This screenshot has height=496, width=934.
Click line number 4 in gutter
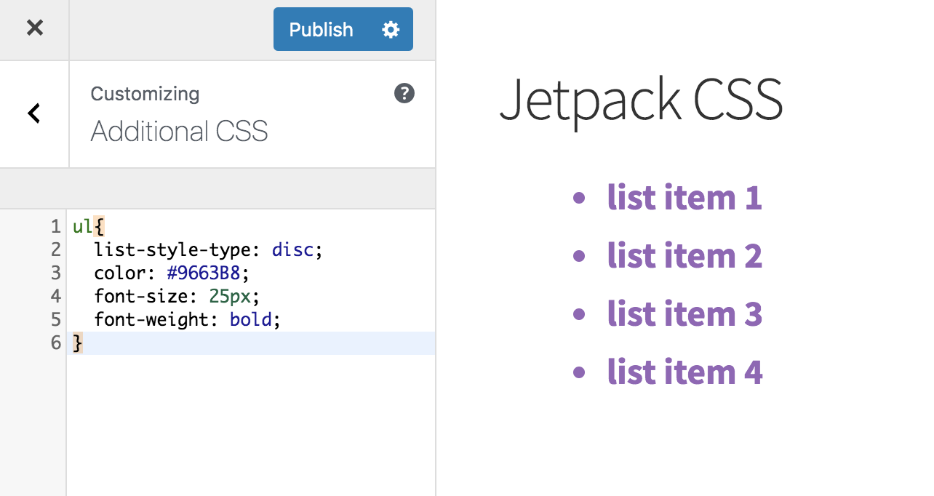point(56,296)
